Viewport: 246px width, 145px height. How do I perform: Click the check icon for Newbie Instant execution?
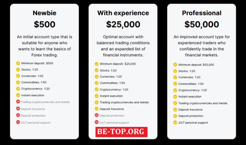[x=18, y=95]
